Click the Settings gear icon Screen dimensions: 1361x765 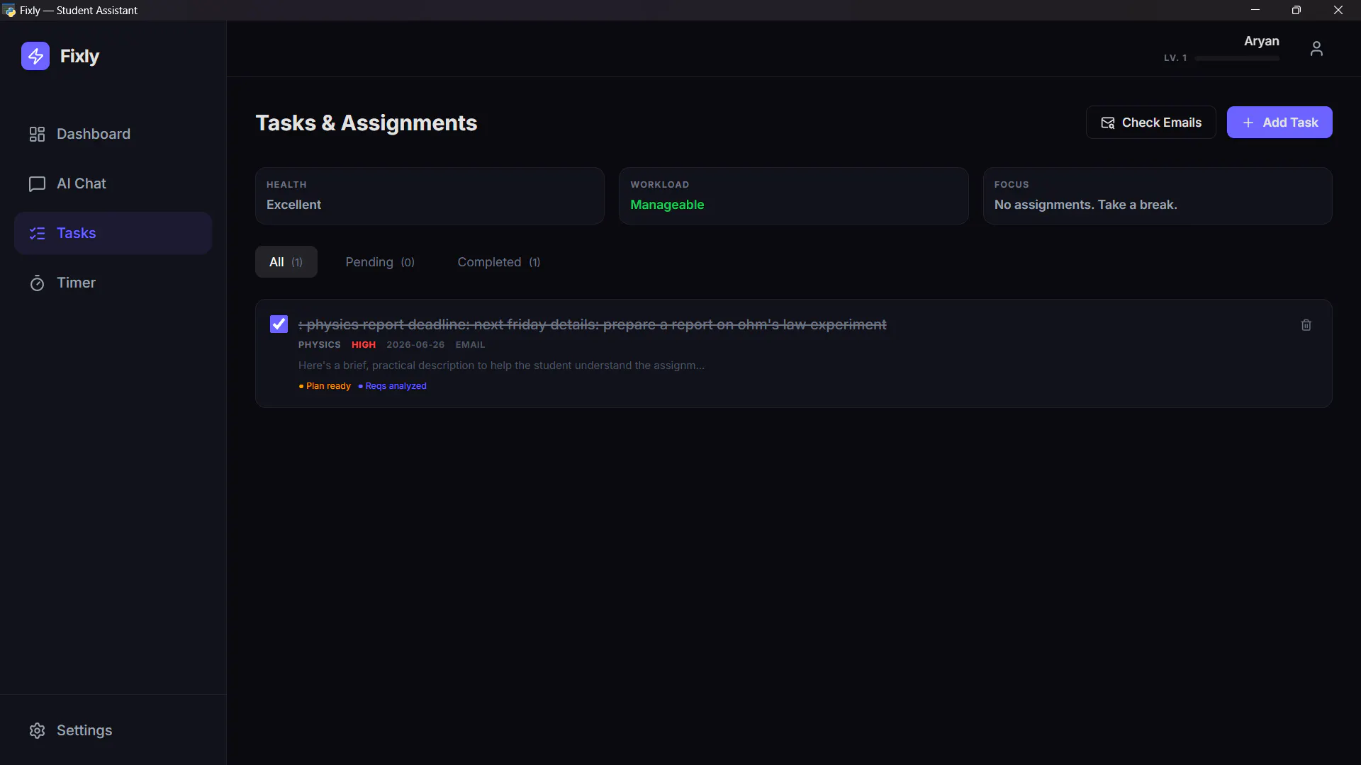tap(37, 730)
